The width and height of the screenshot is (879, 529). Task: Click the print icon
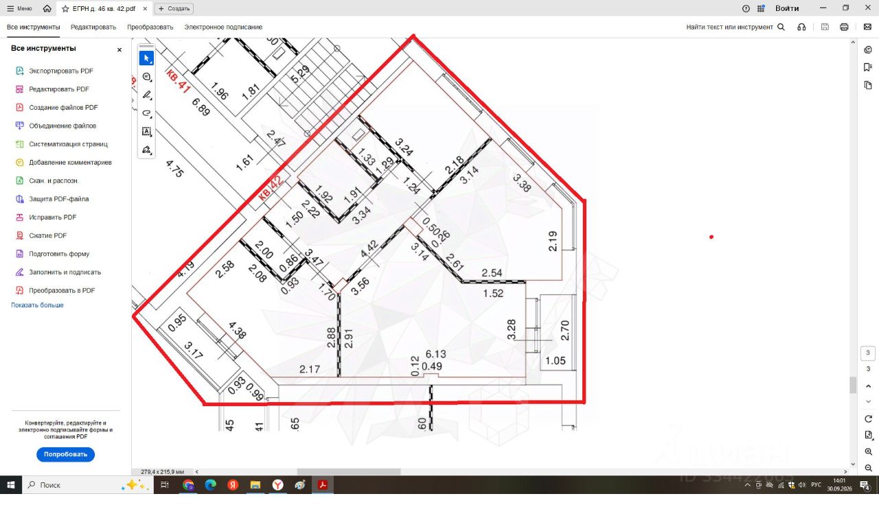pyautogui.click(x=844, y=27)
